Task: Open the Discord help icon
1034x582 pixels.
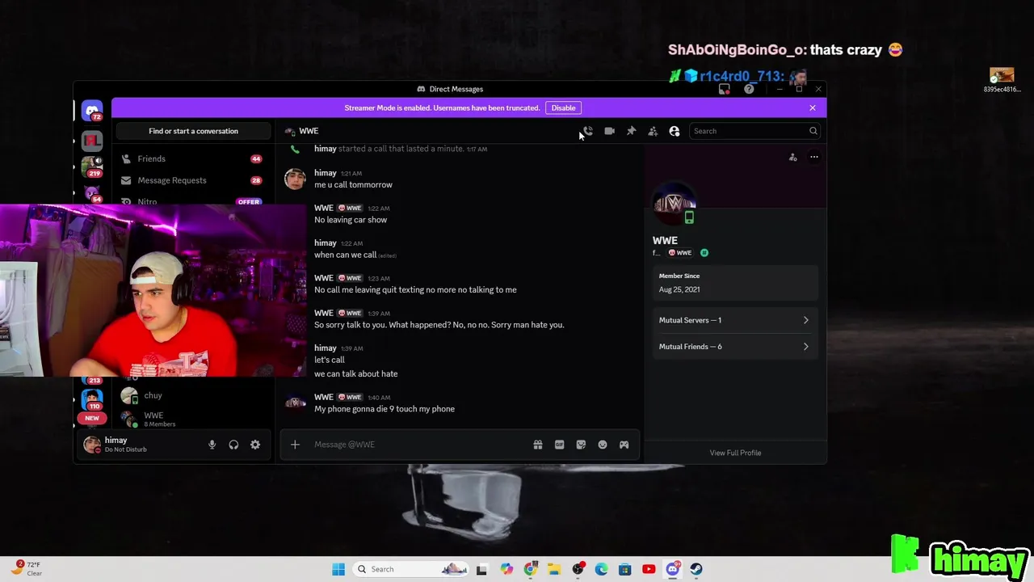Action: 749,89
